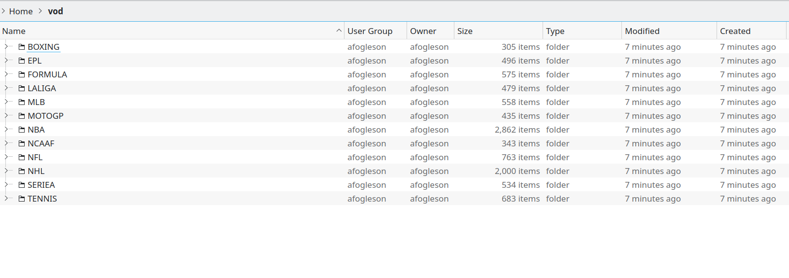789x278 pixels.
Task: Select the SERIEA folder name
Action: (x=41, y=185)
